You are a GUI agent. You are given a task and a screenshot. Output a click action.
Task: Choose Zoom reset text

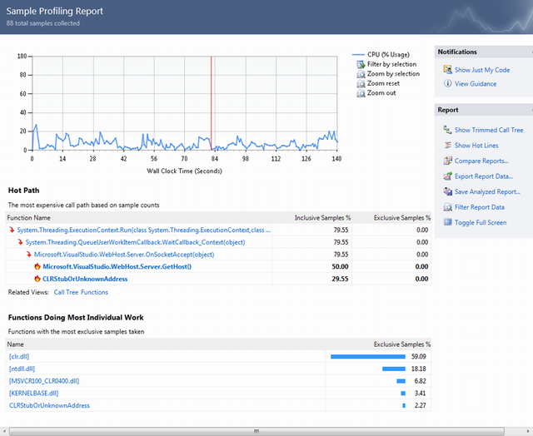pos(383,83)
